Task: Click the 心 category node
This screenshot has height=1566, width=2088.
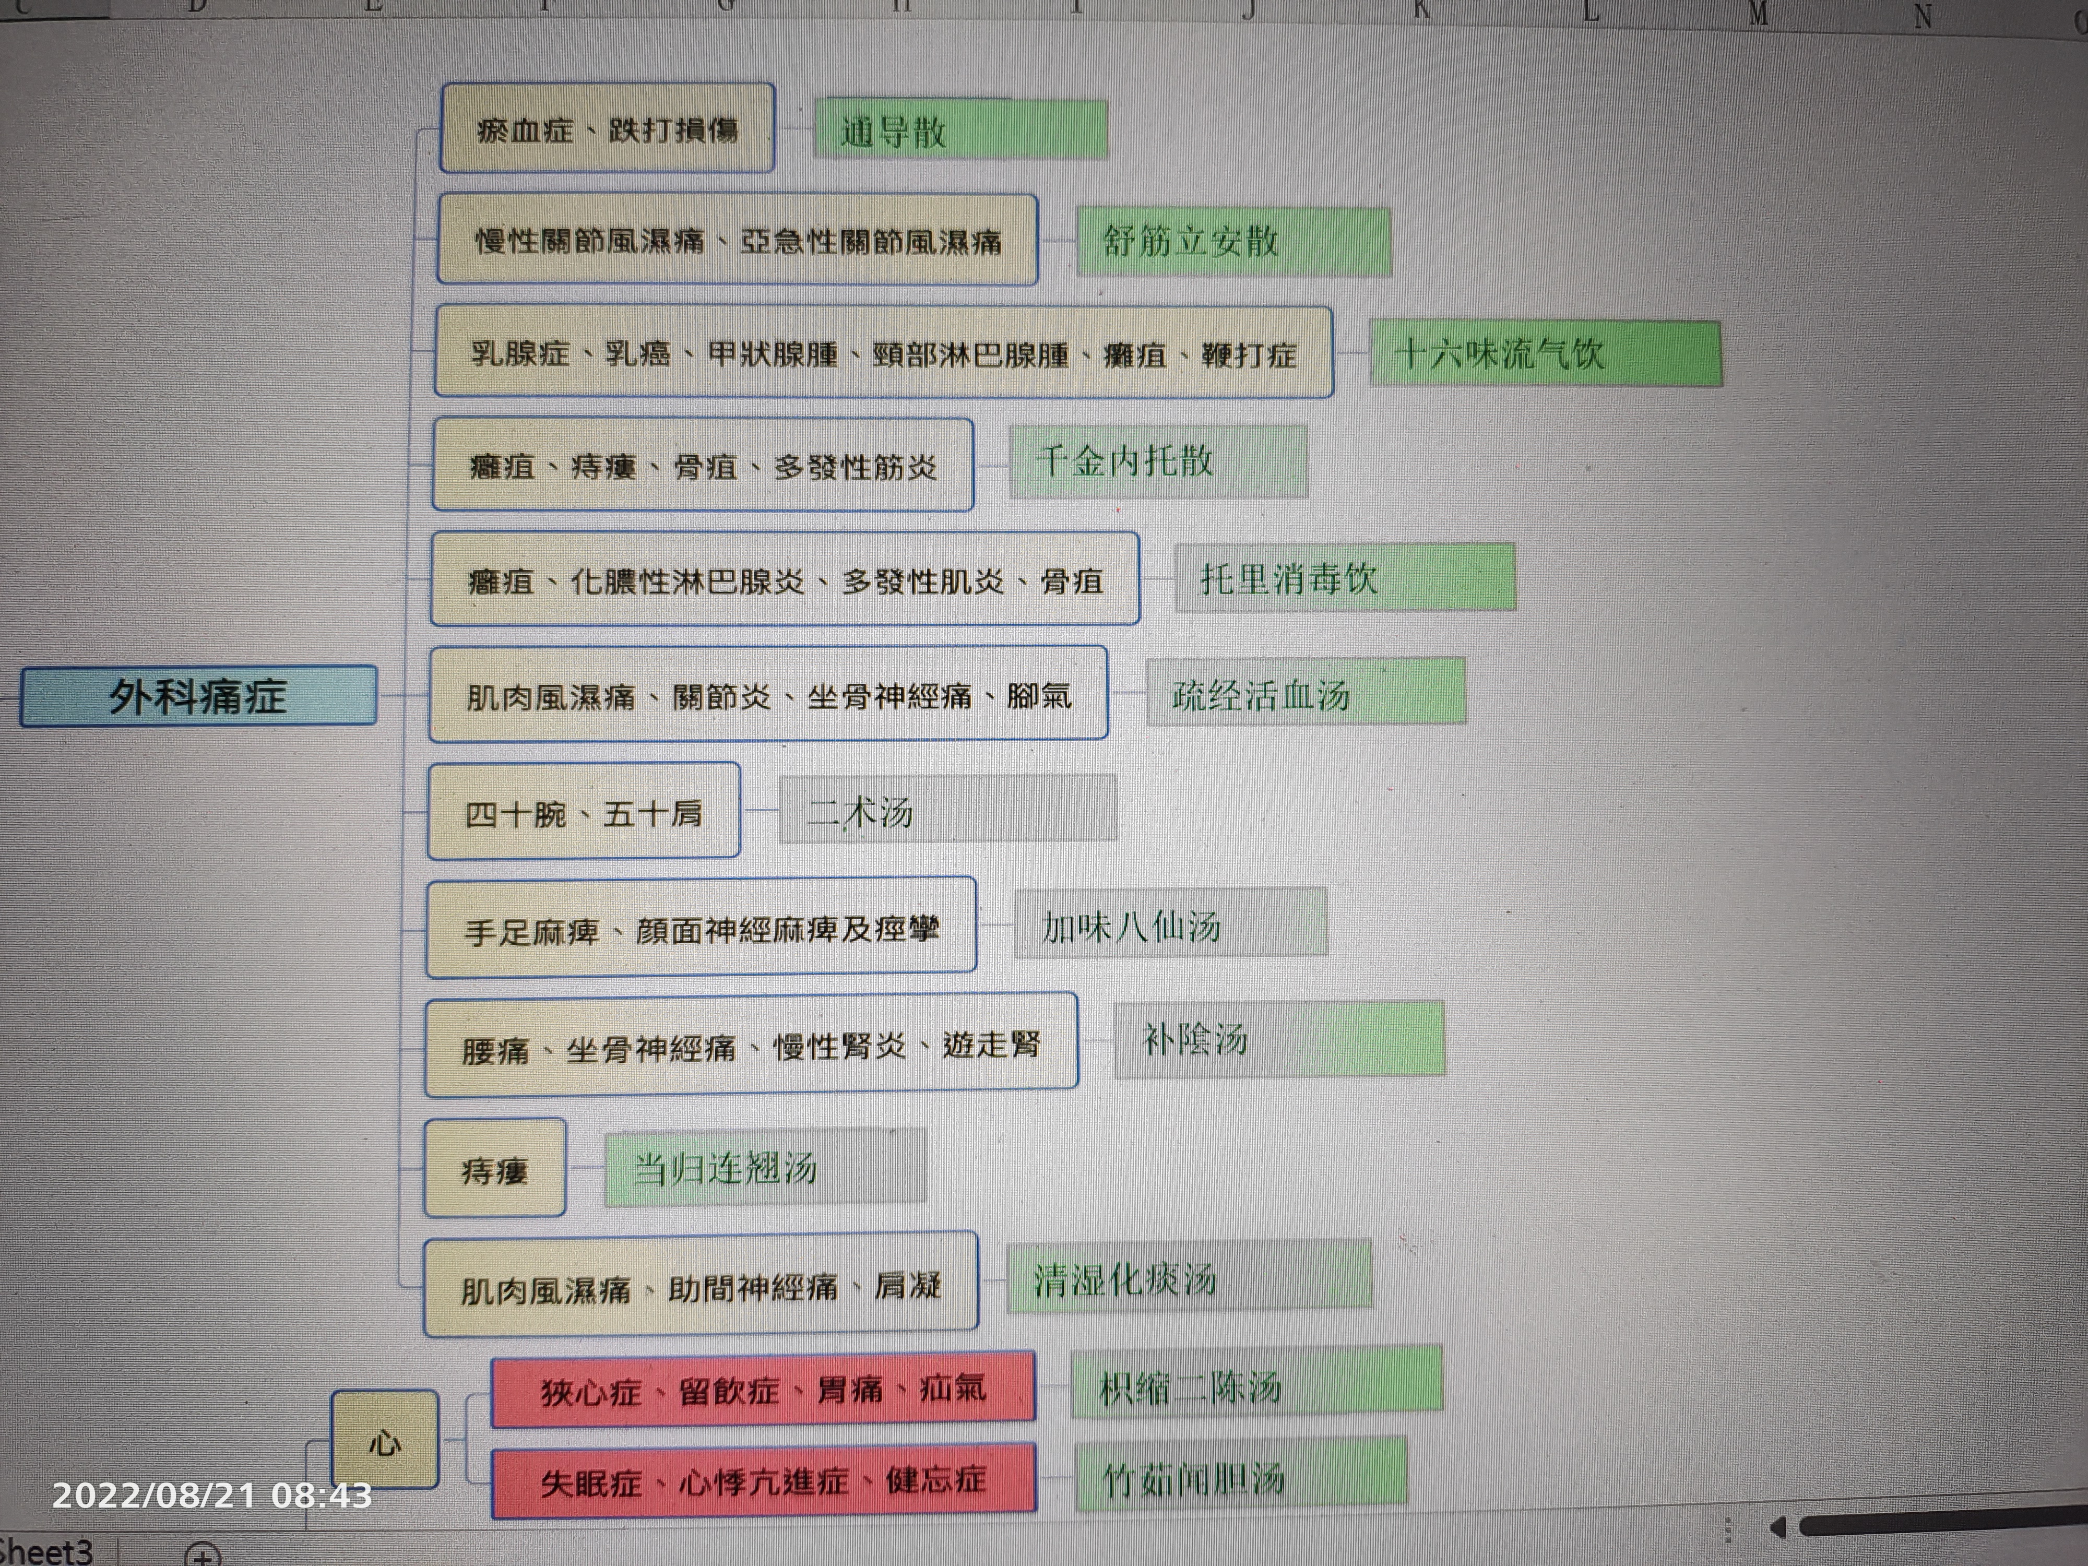Action: click(384, 1440)
